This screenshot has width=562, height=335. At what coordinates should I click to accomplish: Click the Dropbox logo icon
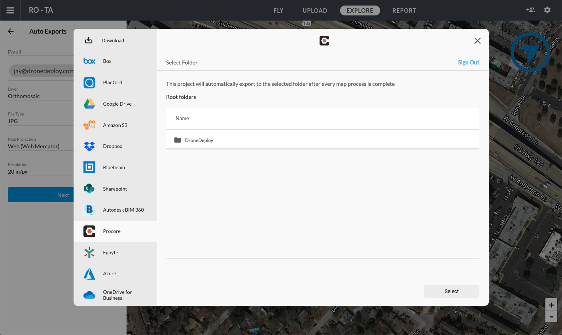click(89, 146)
